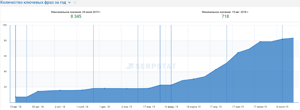Select data point above 17 янв. 19
Viewport: 300px width, 110px height.
149,88
